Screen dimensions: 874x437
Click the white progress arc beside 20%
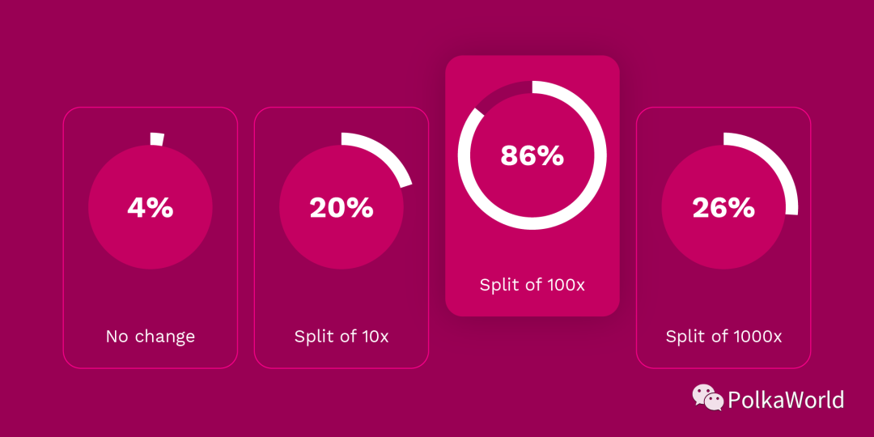pyautogui.click(x=388, y=155)
